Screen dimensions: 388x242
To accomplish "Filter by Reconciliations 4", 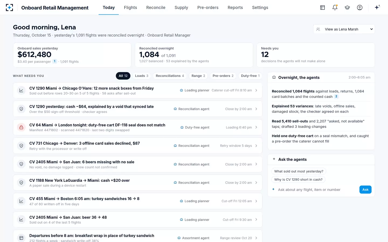I will [170, 76].
